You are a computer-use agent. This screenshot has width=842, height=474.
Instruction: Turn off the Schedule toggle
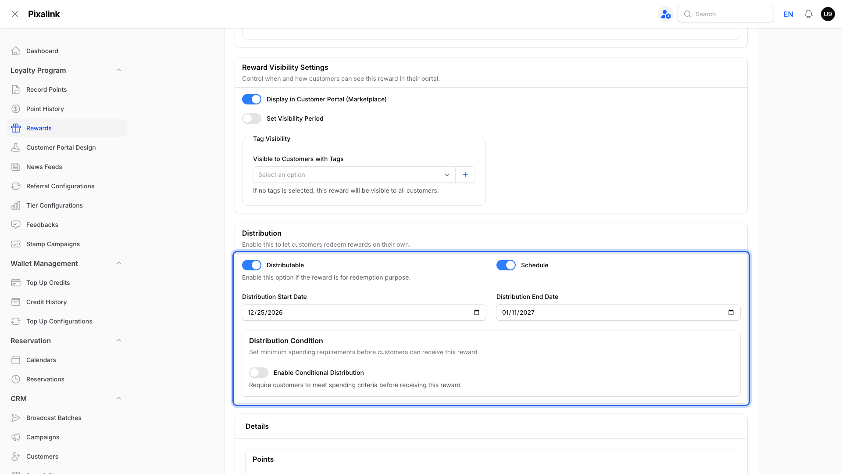click(x=506, y=265)
